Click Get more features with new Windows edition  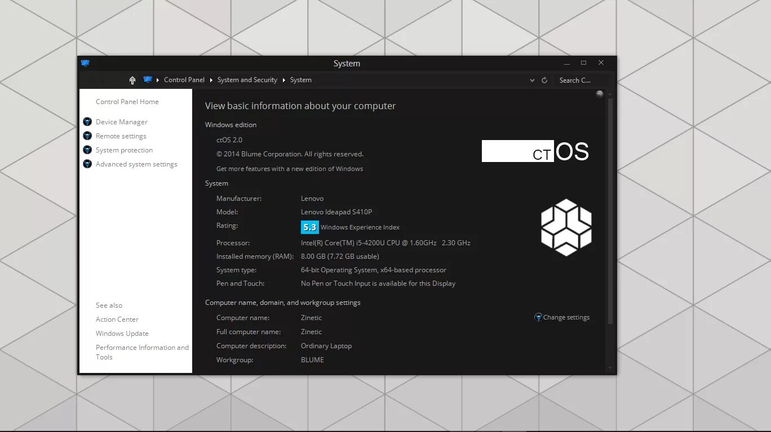pos(290,168)
